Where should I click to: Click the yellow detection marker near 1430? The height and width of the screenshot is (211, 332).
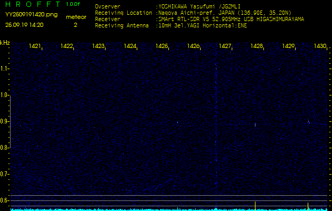(x=308, y=207)
